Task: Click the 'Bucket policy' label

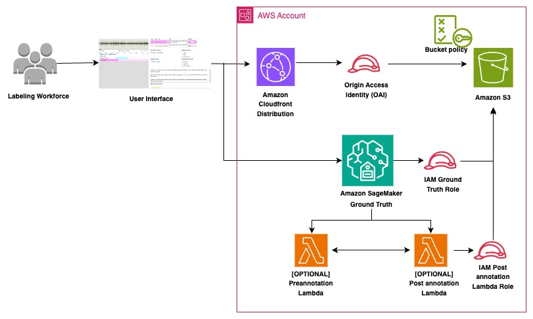Action: click(446, 49)
